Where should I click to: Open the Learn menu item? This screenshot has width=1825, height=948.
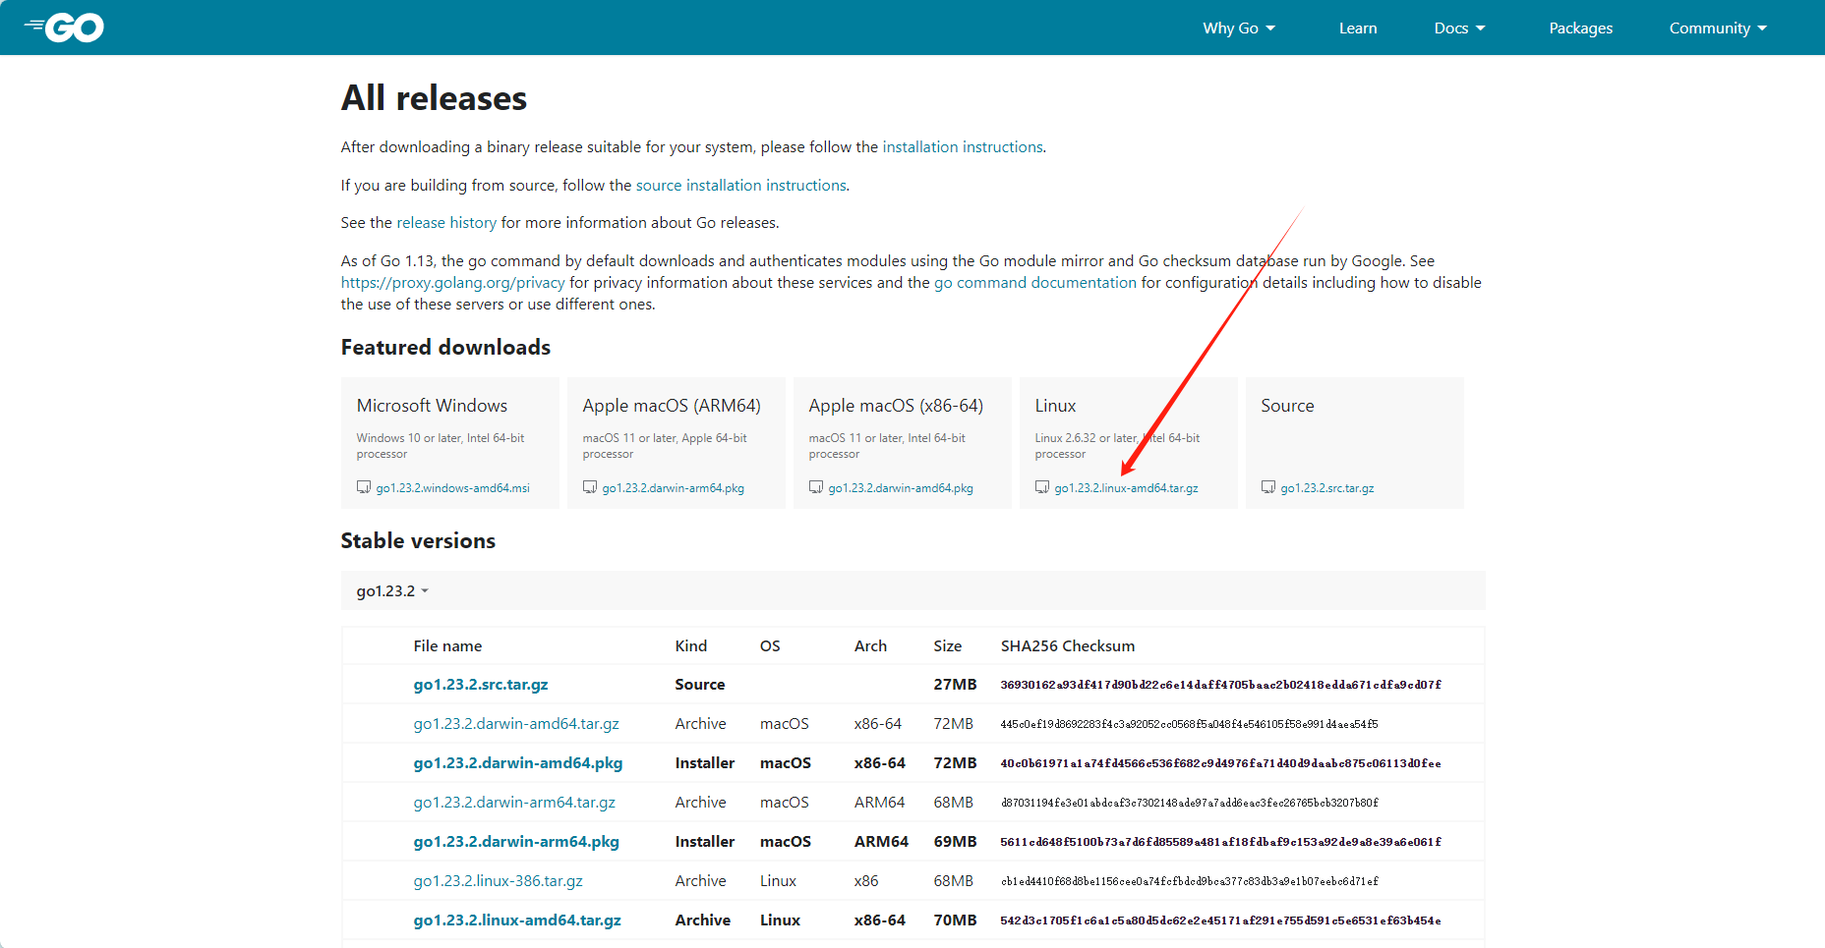pyautogui.click(x=1357, y=28)
